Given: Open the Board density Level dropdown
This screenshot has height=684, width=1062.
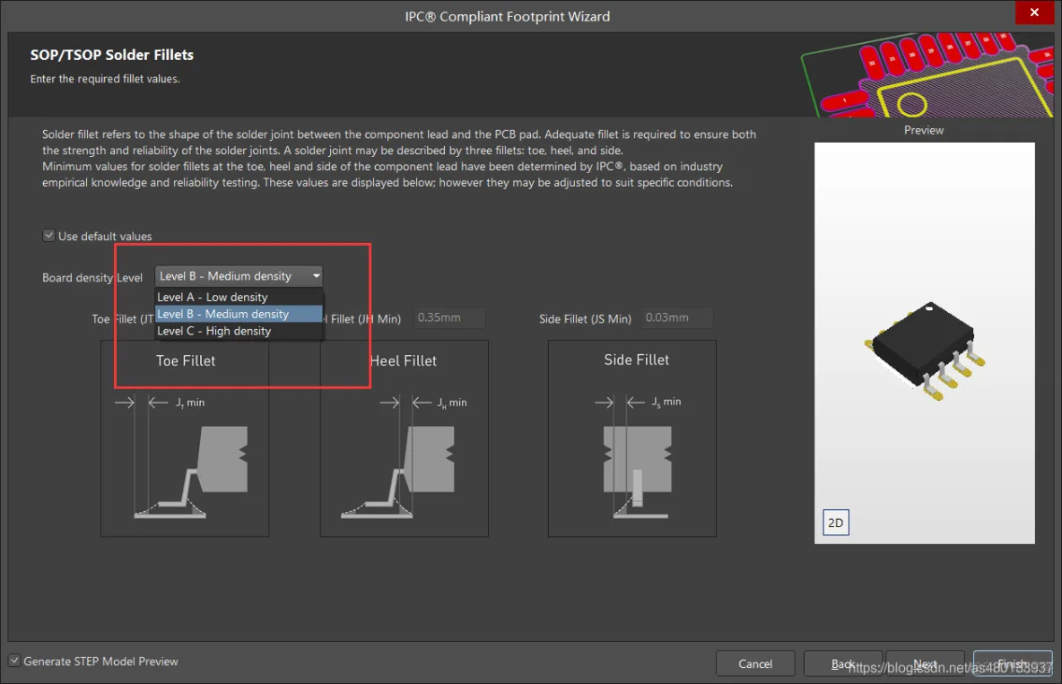Looking at the screenshot, I should point(239,275).
